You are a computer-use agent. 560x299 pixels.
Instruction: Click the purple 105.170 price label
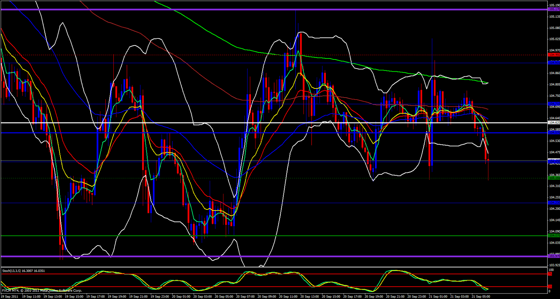(x=554, y=9)
